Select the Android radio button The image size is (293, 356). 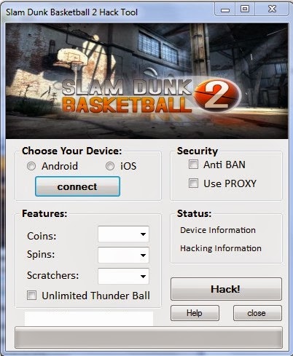coord(31,166)
